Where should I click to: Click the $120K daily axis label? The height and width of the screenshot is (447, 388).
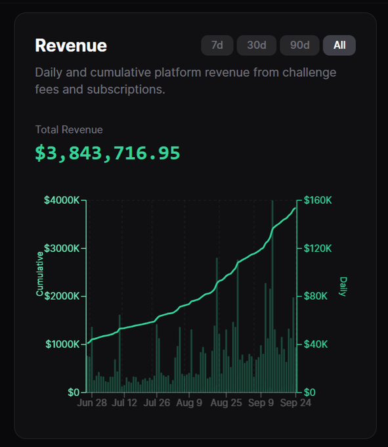318,248
